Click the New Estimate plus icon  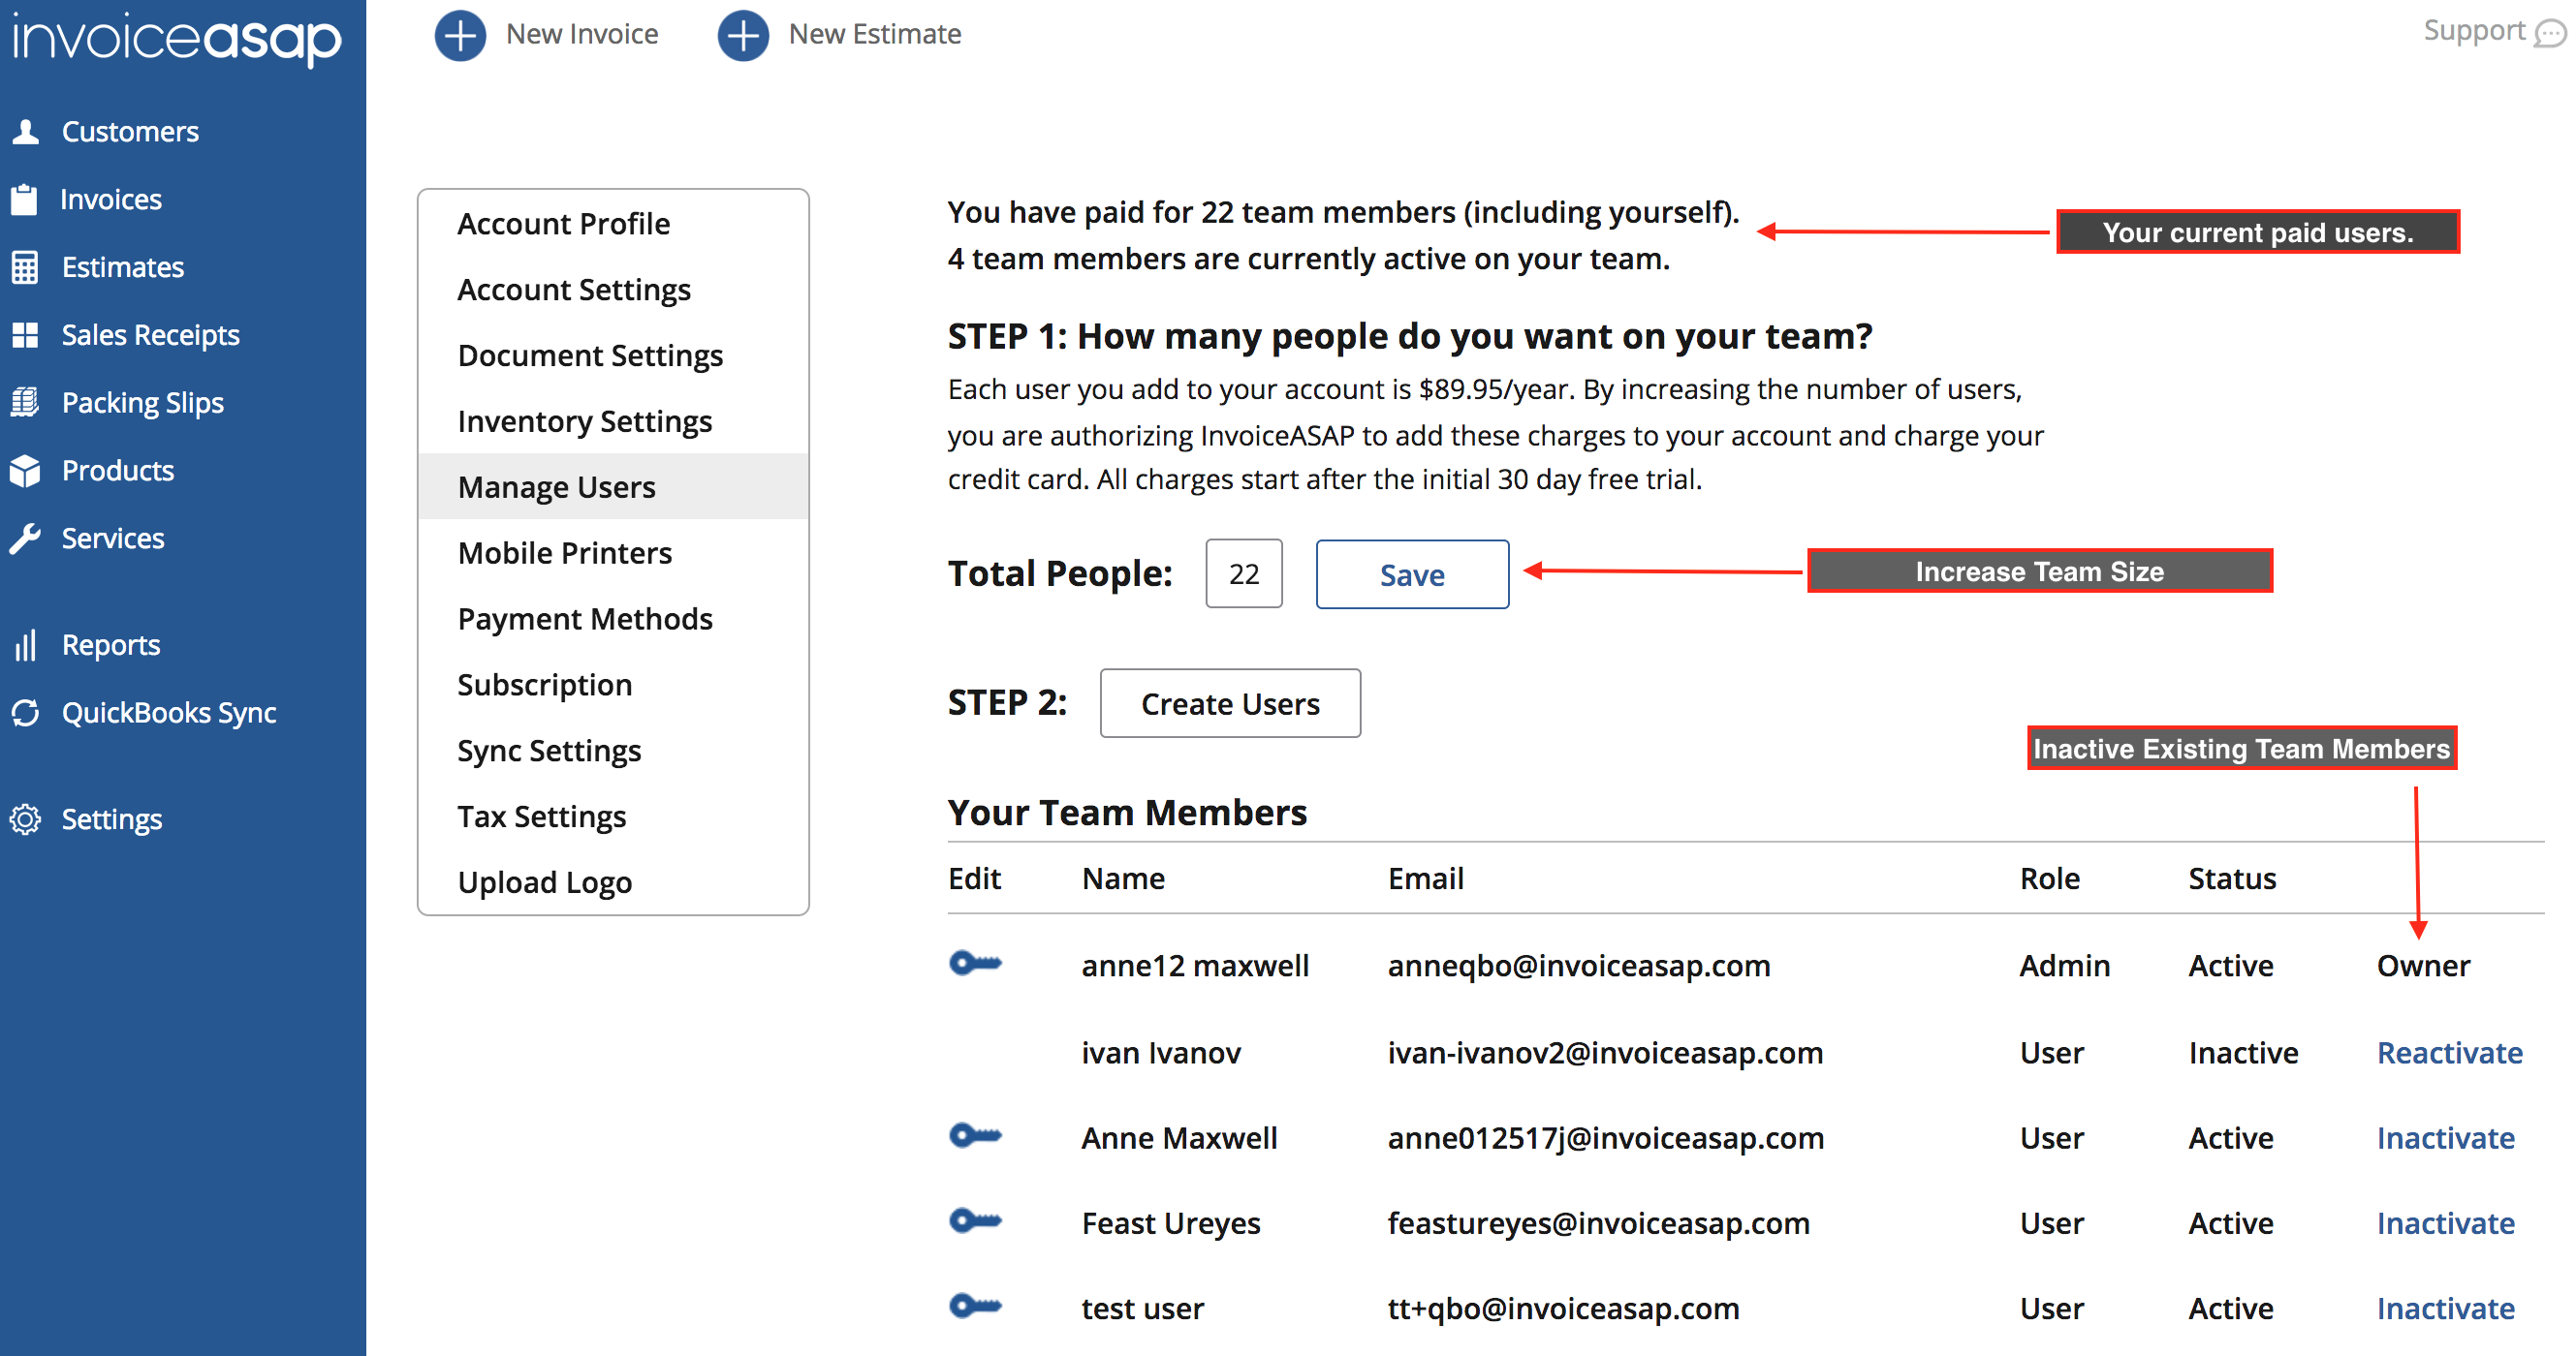[743, 35]
